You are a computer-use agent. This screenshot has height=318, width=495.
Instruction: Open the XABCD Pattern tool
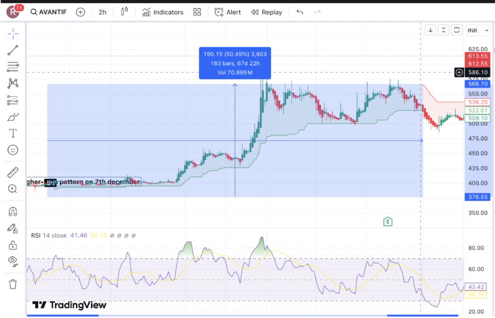(13, 83)
